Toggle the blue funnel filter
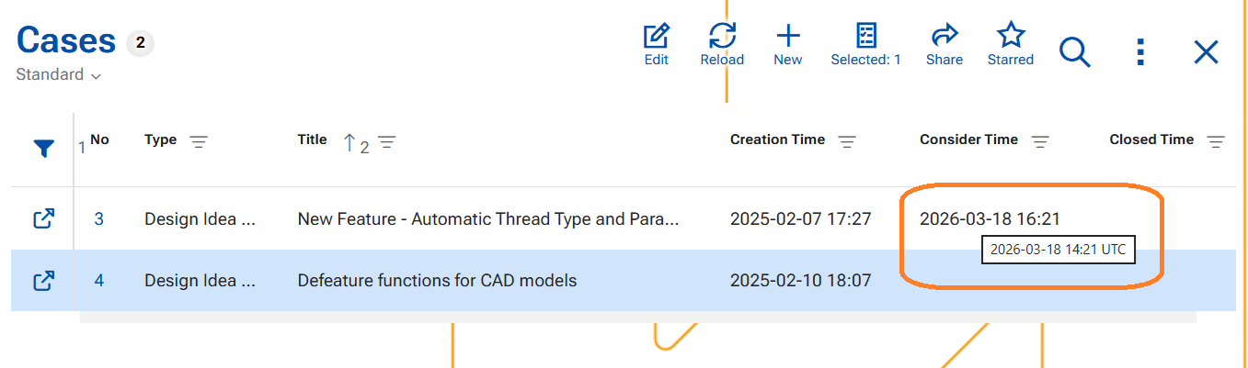Screen dimensions: 1248x368 tap(43, 149)
